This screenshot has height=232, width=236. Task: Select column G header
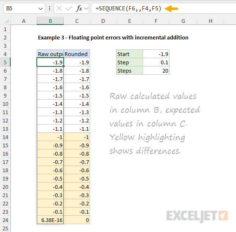tap(183, 21)
